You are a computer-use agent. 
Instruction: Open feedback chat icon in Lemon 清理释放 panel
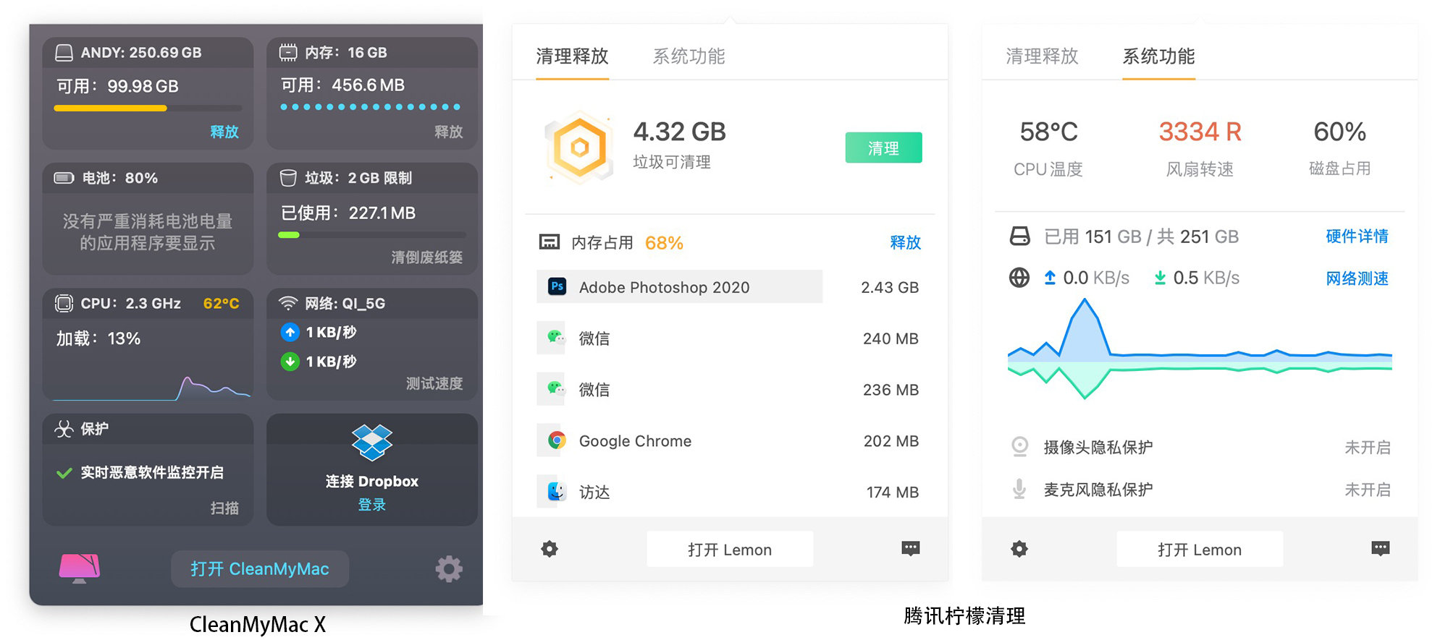[911, 548]
